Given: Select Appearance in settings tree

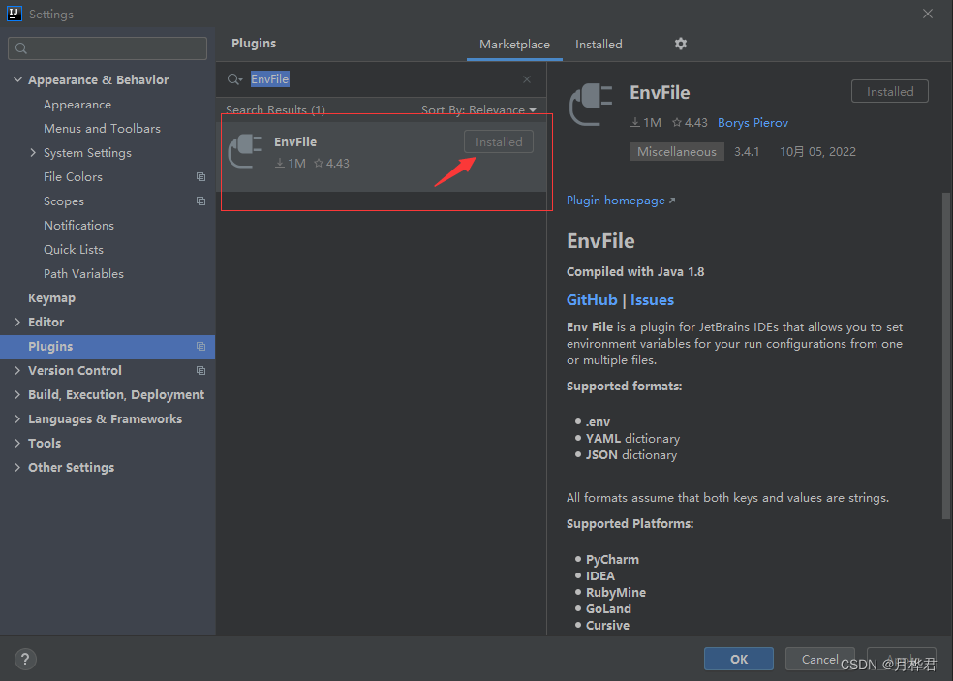Looking at the screenshot, I should [x=77, y=105].
